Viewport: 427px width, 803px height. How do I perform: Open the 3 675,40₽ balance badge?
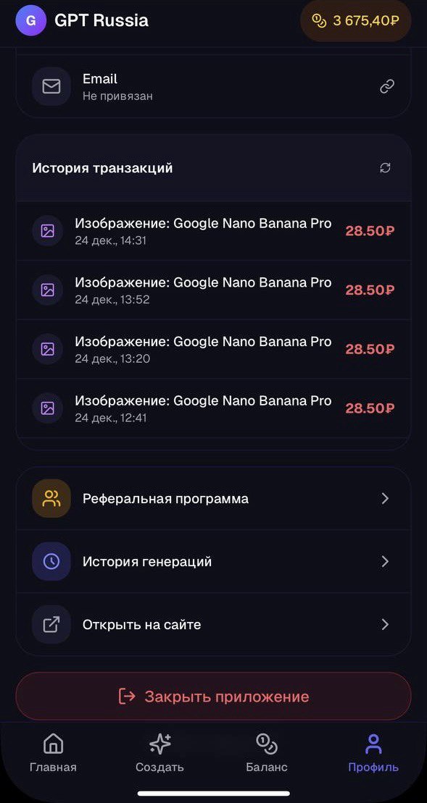pos(355,21)
